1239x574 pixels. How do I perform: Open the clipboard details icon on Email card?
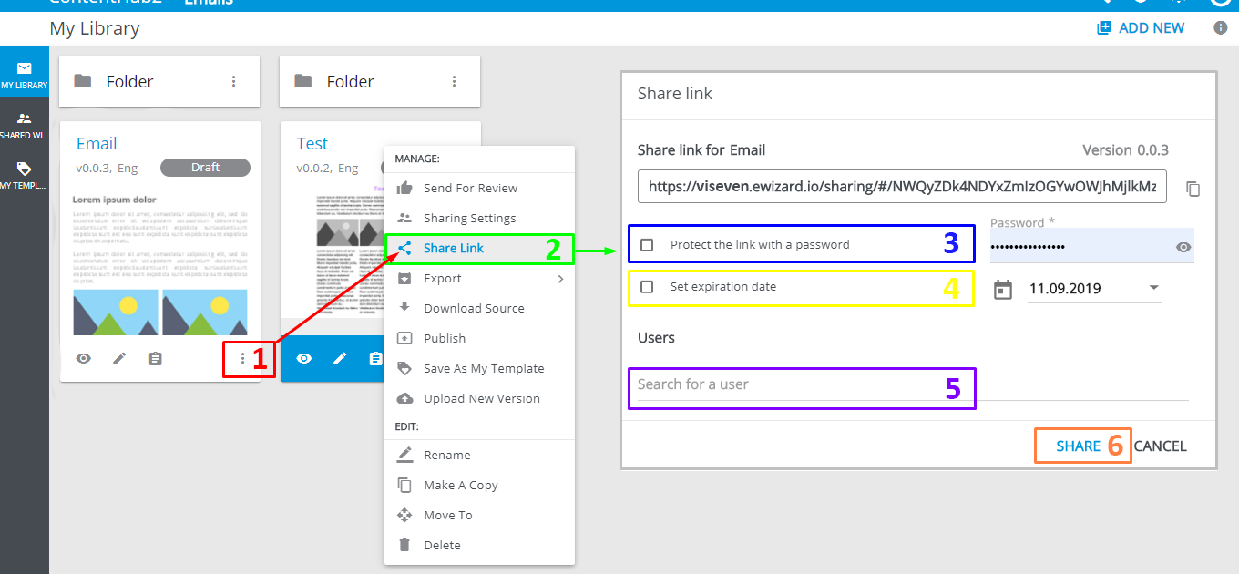pyautogui.click(x=156, y=359)
